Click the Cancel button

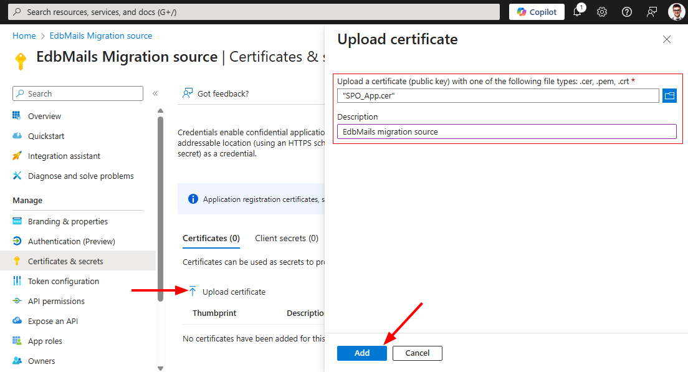click(x=417, y=353)
